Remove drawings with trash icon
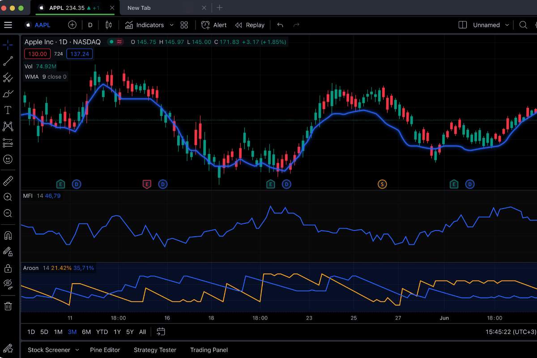 click(8, 306)
